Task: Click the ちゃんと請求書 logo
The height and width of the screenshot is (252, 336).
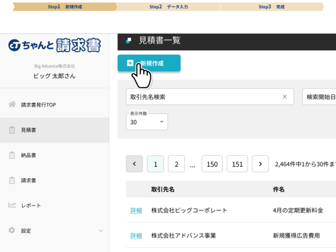Action: tap(54, 45)
